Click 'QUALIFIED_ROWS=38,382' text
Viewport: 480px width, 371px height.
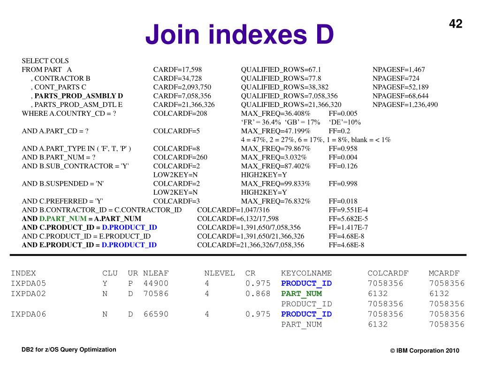pos(285,87)
